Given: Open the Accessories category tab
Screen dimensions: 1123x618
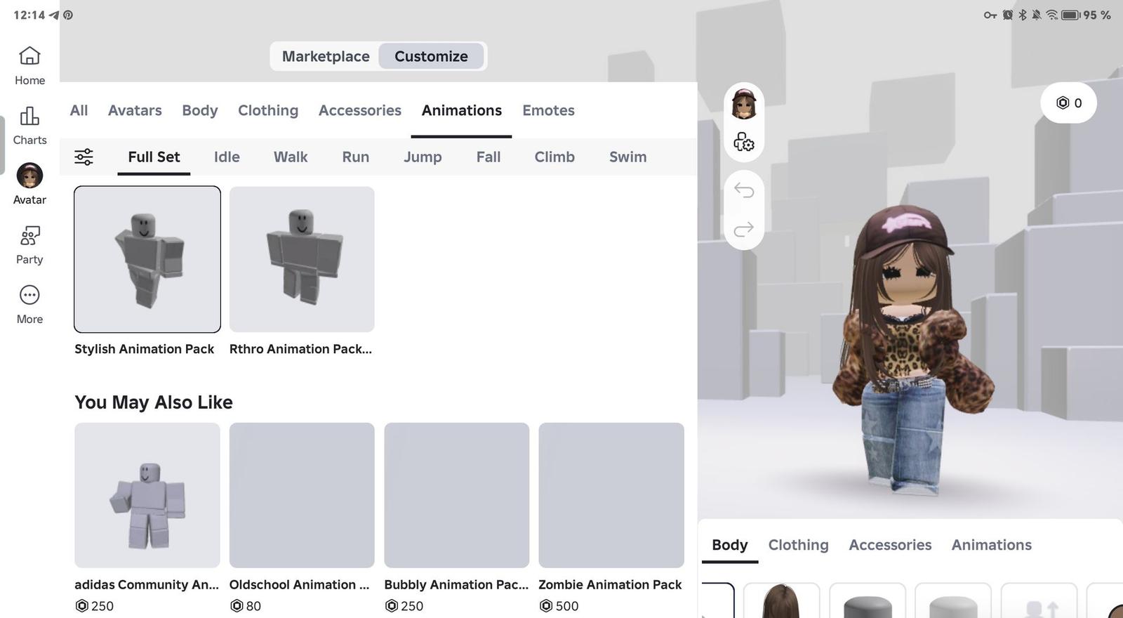Looking at the screenshot, I should (x=359, y=110).
